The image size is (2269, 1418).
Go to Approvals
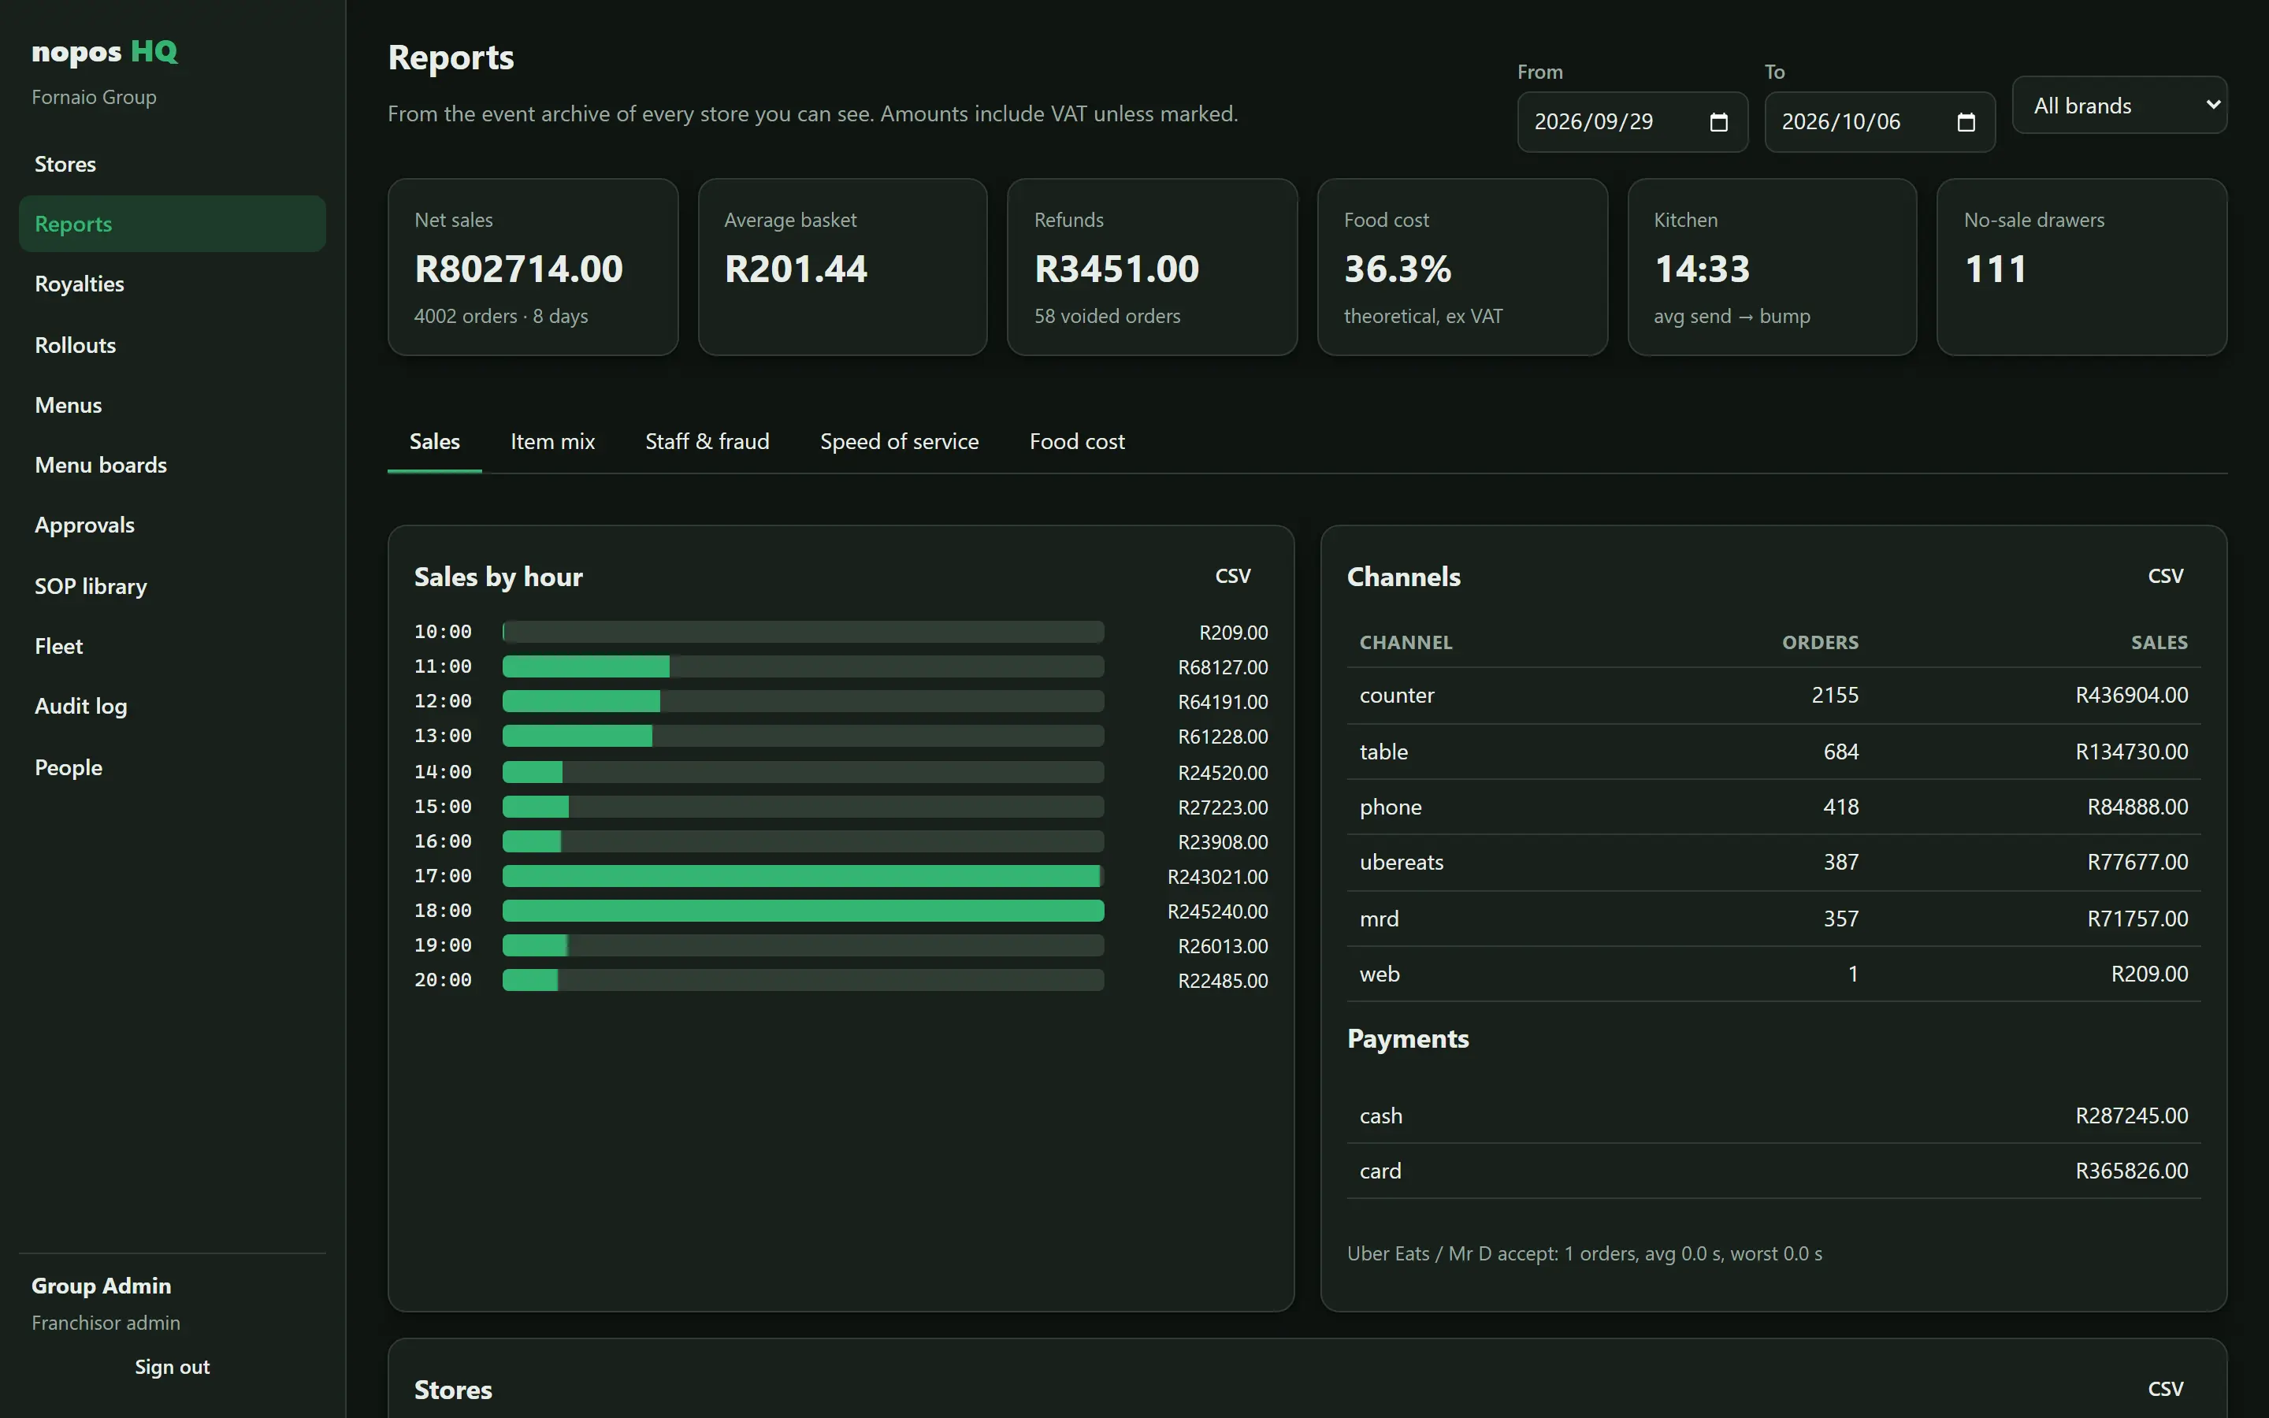point(173,525)
